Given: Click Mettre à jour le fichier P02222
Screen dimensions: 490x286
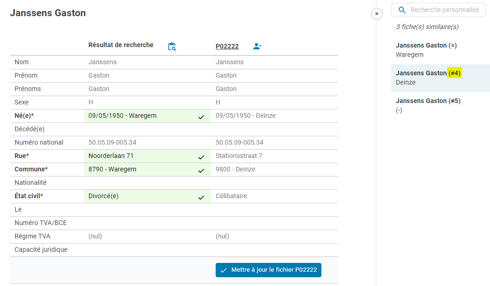Looking at the screenshot, I should tap(268, 270).
